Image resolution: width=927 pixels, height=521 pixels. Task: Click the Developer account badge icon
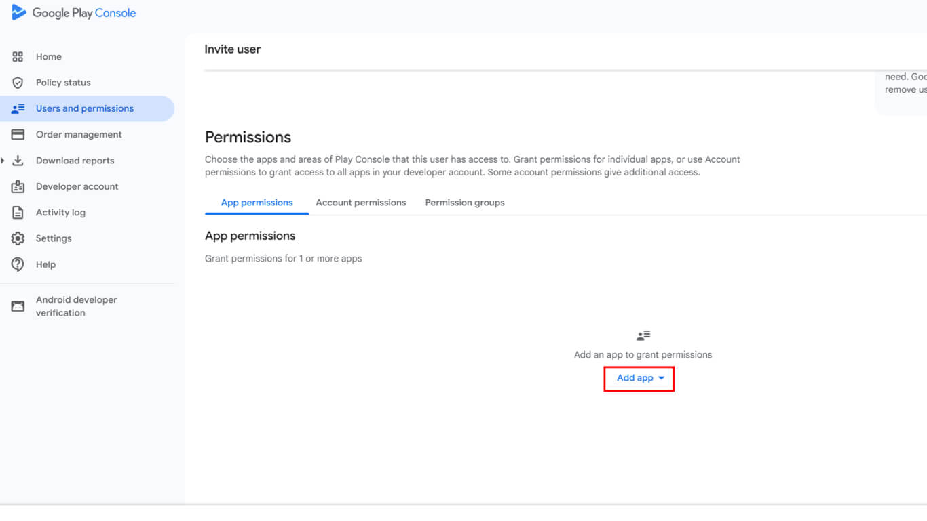[x=18, y=186]
